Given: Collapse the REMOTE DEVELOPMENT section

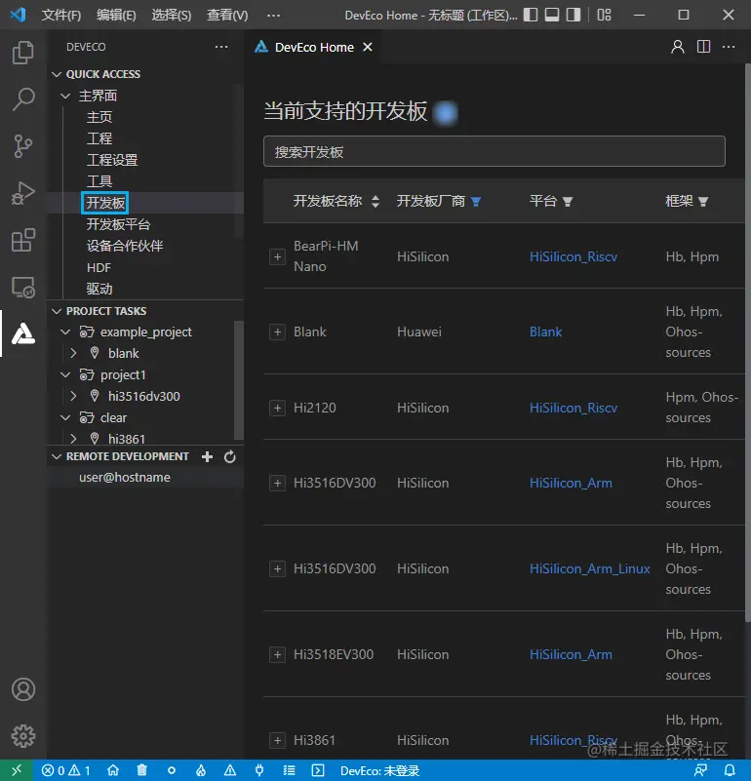Looking at the screenshot, I should (x=57, y=456).
